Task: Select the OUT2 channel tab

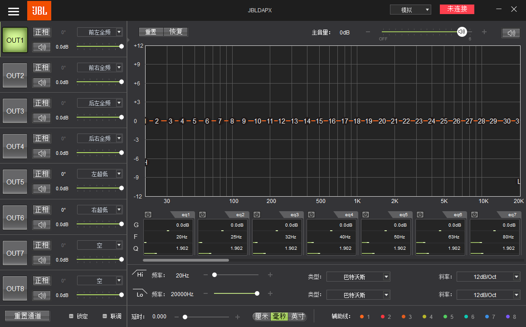Action: pyautogui.click(x=15, y=75)
